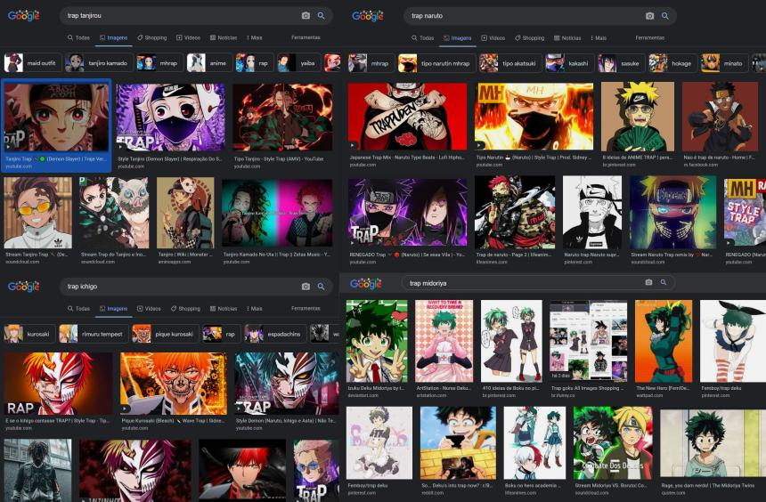Open Ferramentas in the tanjirou search
766x502 pixels.
point(306,37)
